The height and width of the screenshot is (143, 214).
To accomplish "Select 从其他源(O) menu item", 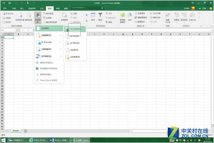I will (49, 49).
